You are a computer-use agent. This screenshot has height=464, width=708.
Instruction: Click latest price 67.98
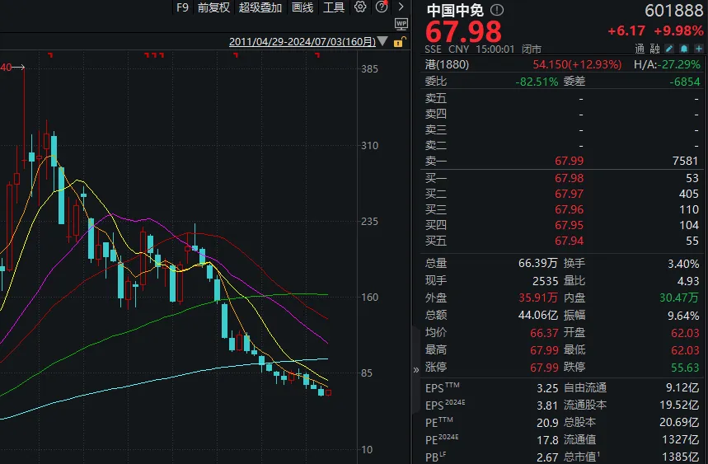coord(463,31)
